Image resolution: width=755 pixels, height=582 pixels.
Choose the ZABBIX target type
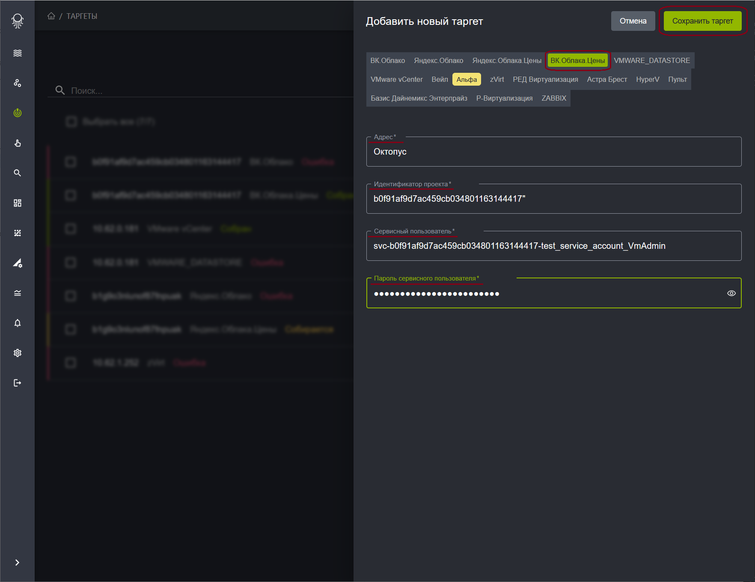coord(554,98)
